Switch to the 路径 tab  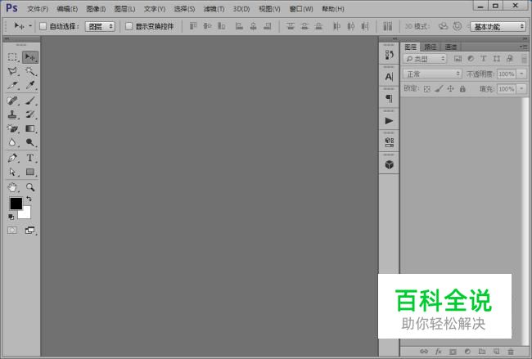click(431, 47)
